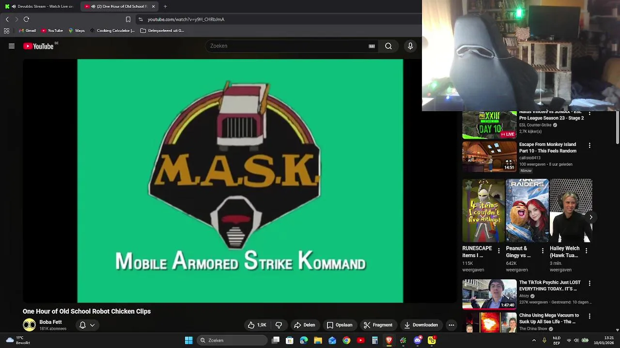Open the RUNESCAPE items short thumbnail
The height and width of the screenshot is (348, 620).
(483, 210)
